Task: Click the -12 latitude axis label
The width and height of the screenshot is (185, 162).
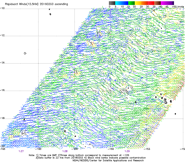Action: 2,35
